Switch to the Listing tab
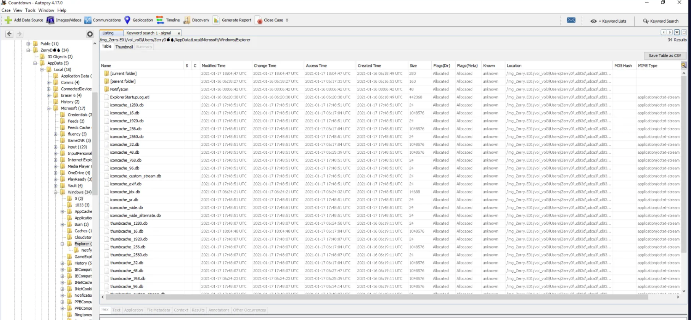 click(111, 33)
